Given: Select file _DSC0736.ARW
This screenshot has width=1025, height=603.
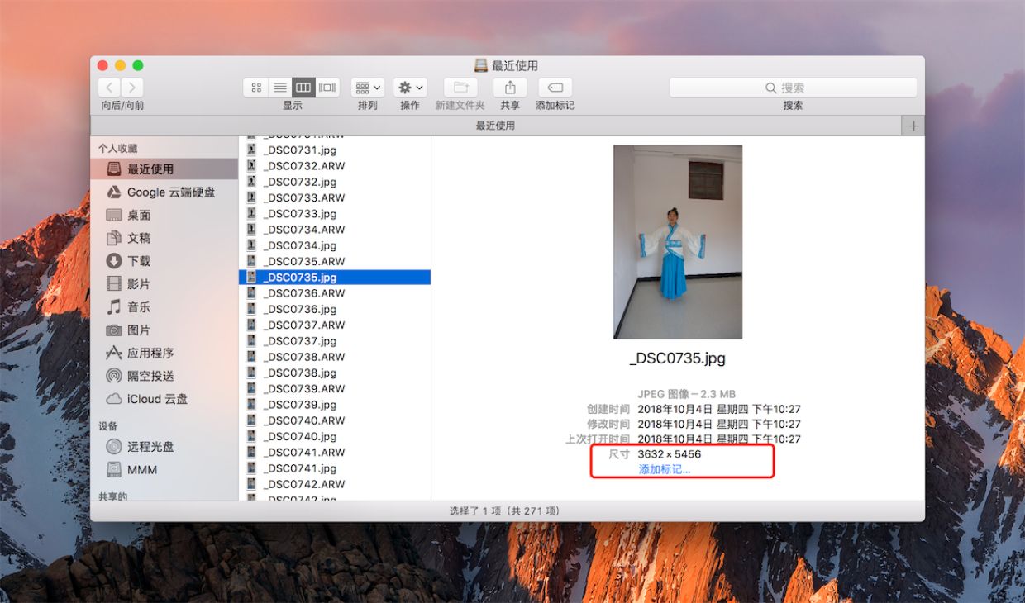Looking at the screenshot, I should pyautogui.click(x=335, y=293).
